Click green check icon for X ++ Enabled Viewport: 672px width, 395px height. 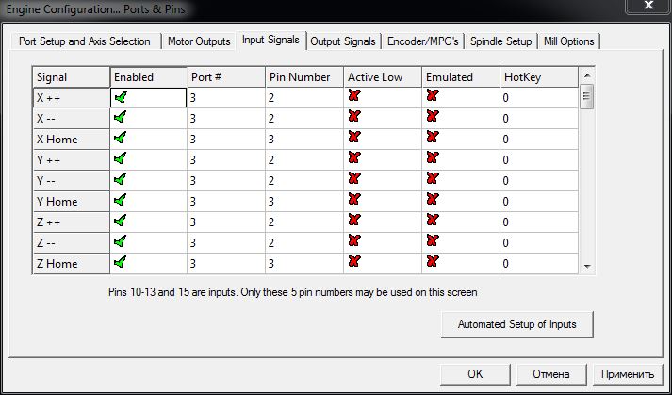click(x=120, y=96)
